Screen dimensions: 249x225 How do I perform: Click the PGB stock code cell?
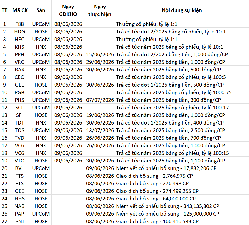[x=20, y=92]
